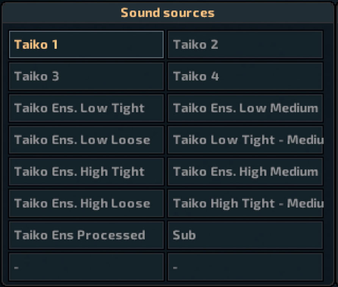
Task: Enable the Sub layer slot
Action: click(x=245, y=235)
